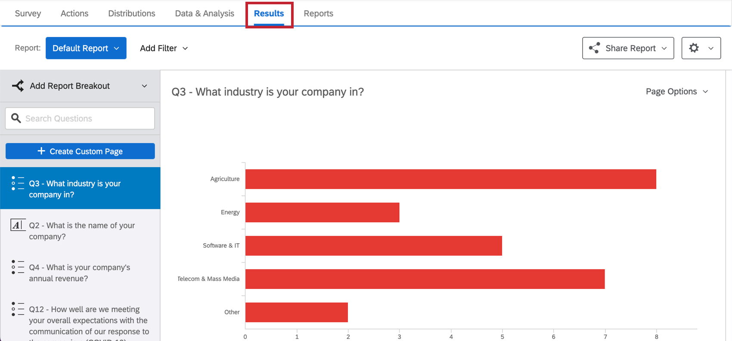The width and height of the screenshot is (732, 341).
Task: Select Q4 annual revenue question
Action: (80, 273)
